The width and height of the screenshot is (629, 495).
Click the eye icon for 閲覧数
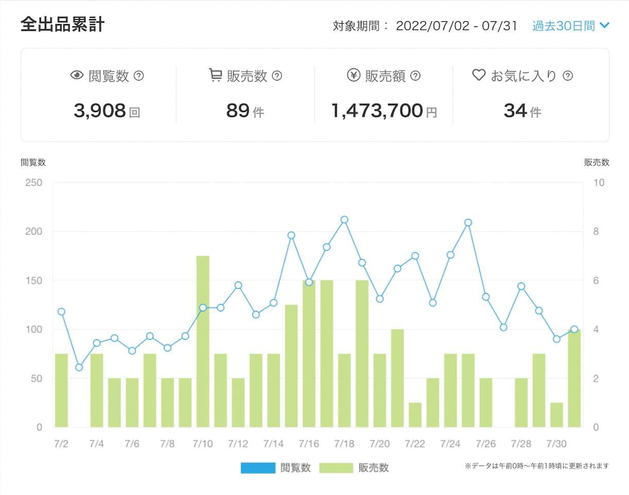pyautogui.click(x=77, y=75)
